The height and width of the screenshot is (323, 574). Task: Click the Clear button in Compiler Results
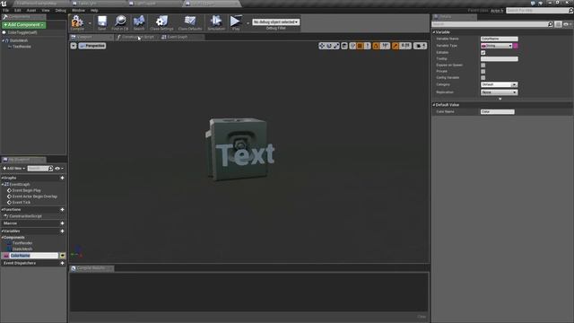[422, 317]
